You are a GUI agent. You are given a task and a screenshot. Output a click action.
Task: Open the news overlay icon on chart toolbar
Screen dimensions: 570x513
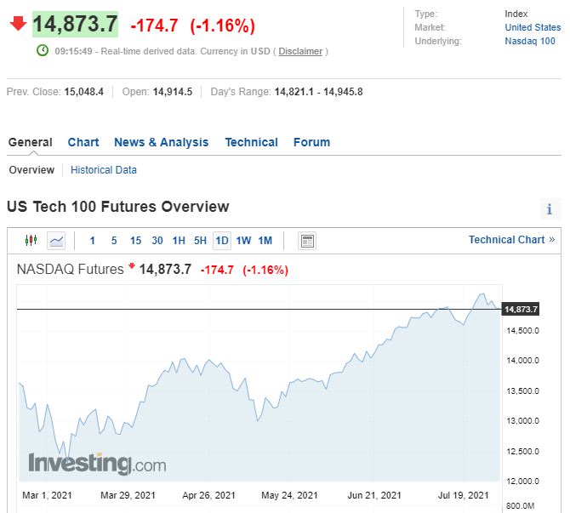coord(307,241)
